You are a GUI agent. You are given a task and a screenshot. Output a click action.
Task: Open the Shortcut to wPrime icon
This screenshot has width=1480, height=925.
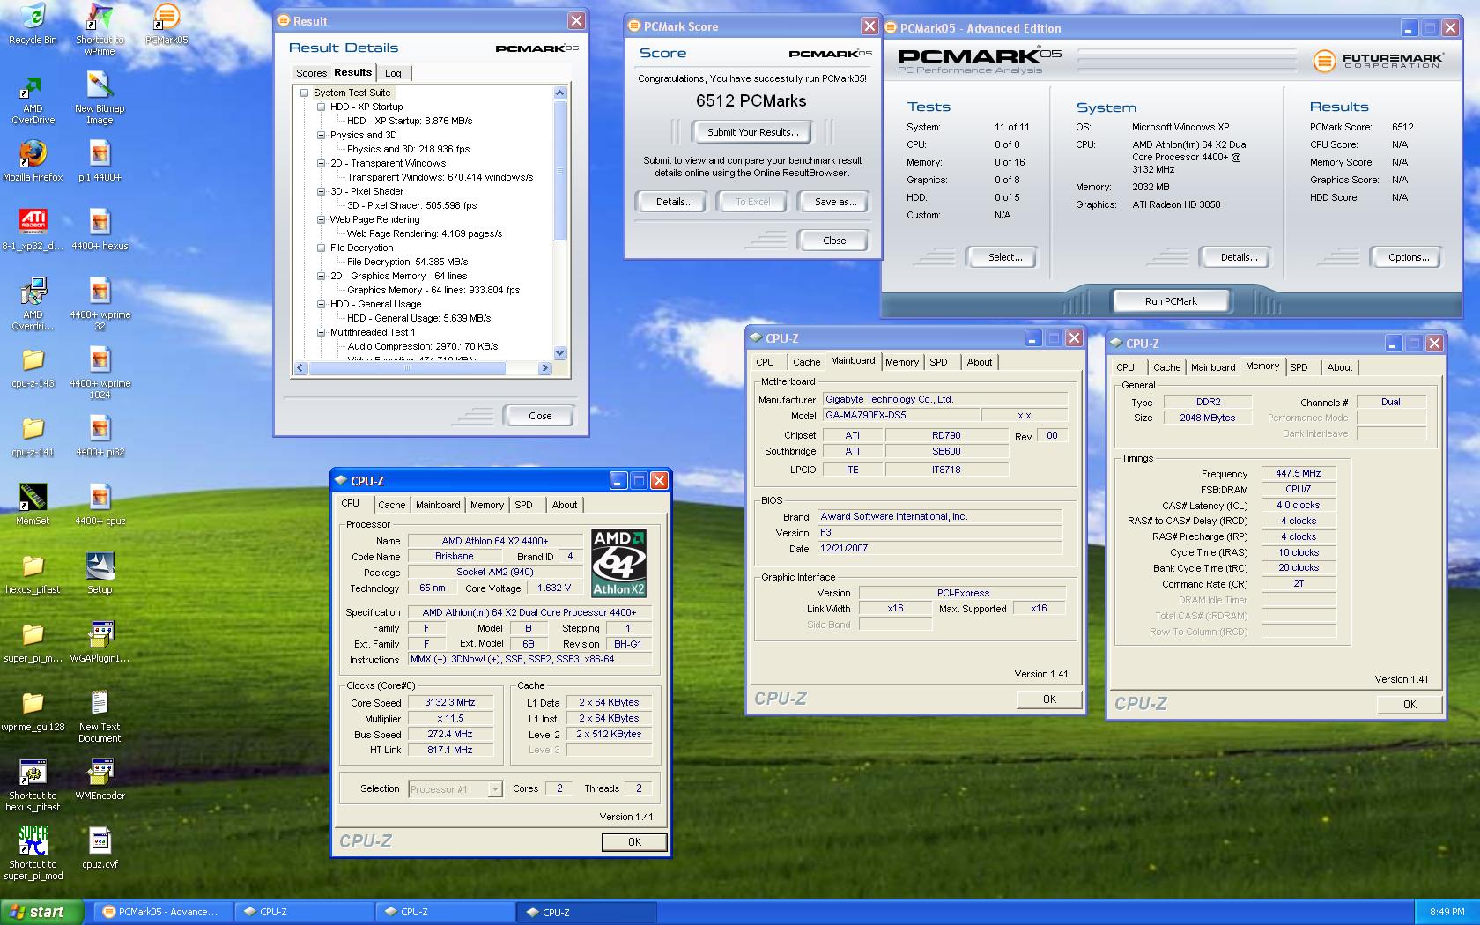click(100, 28)
